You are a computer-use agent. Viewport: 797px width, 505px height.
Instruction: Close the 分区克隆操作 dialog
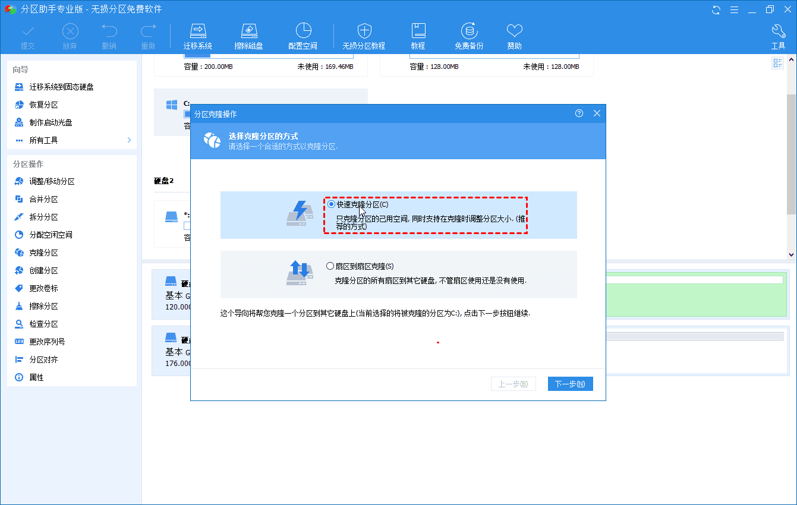tap(597, 113)
